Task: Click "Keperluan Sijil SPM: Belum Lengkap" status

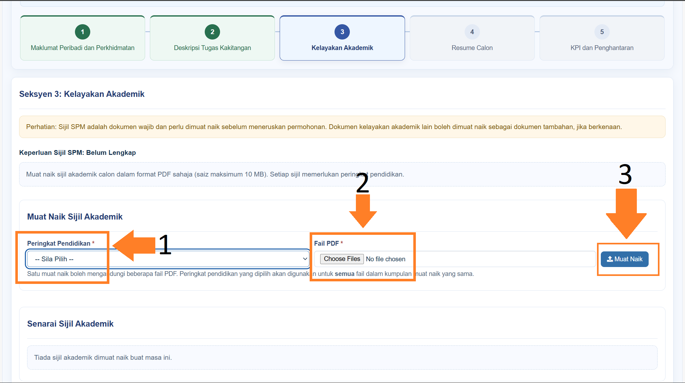Action: click(x=77, y=153)
